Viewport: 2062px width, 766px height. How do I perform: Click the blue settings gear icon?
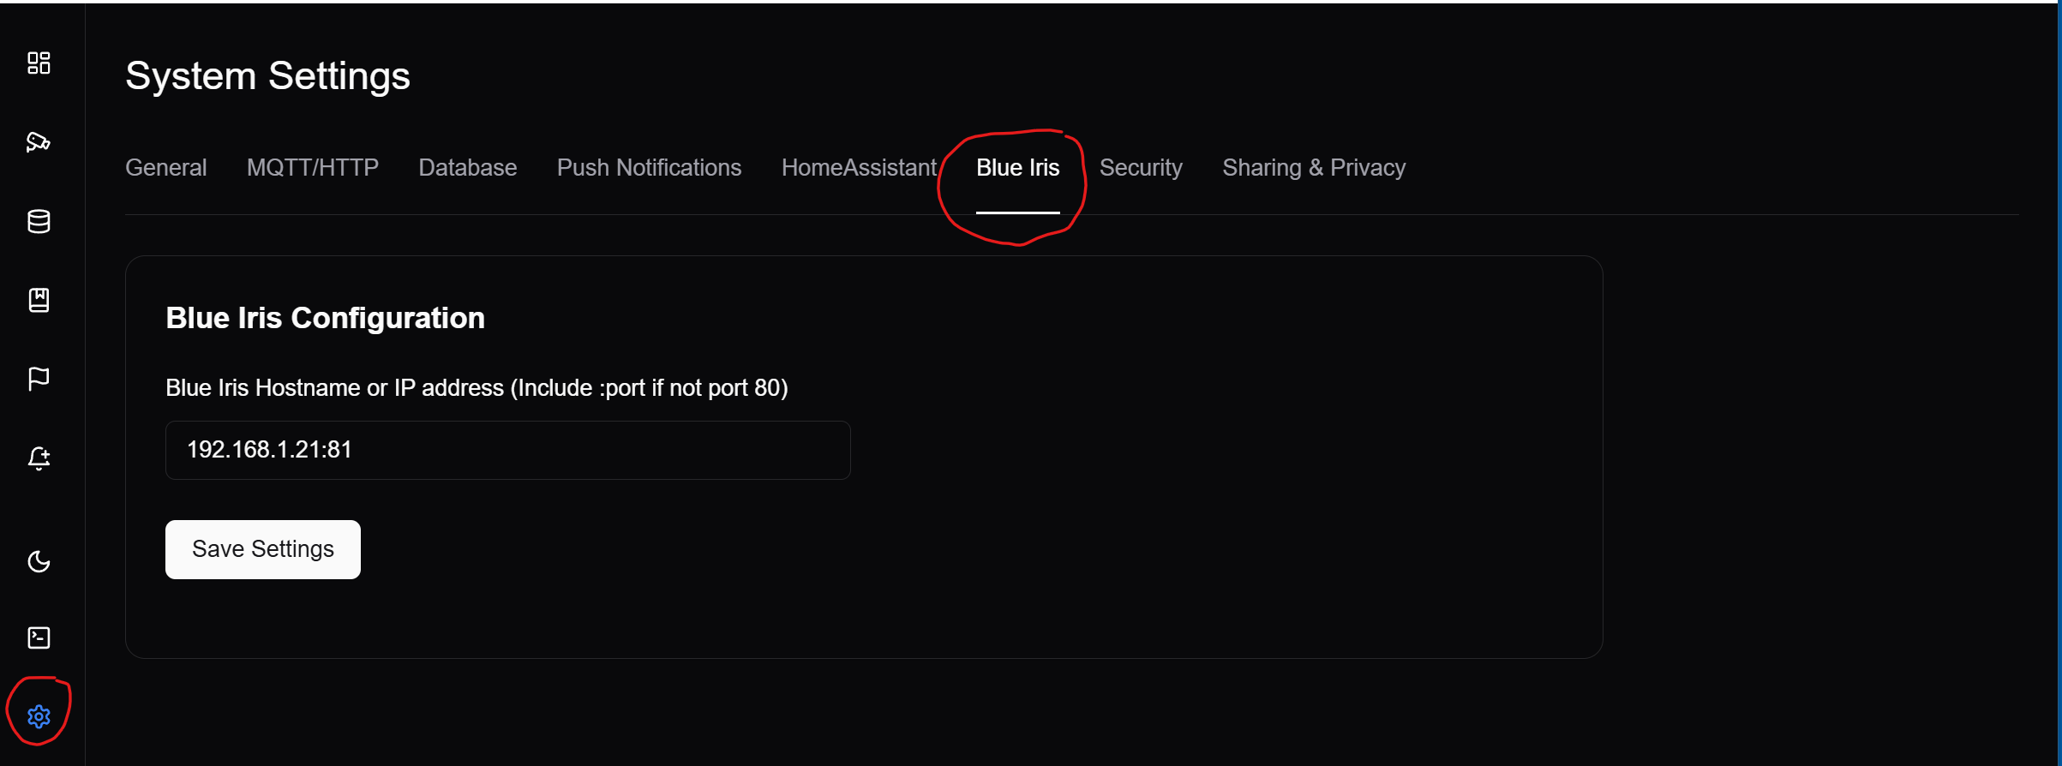[39, 716]
